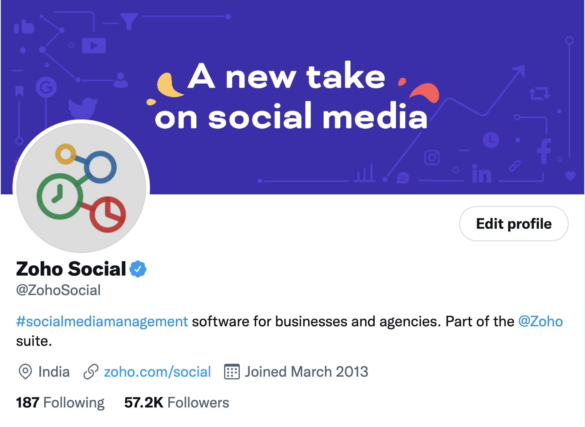Screen dimensions: 585x427
Task: Click the chain link icon before the URL
Action: coord(91,372)
